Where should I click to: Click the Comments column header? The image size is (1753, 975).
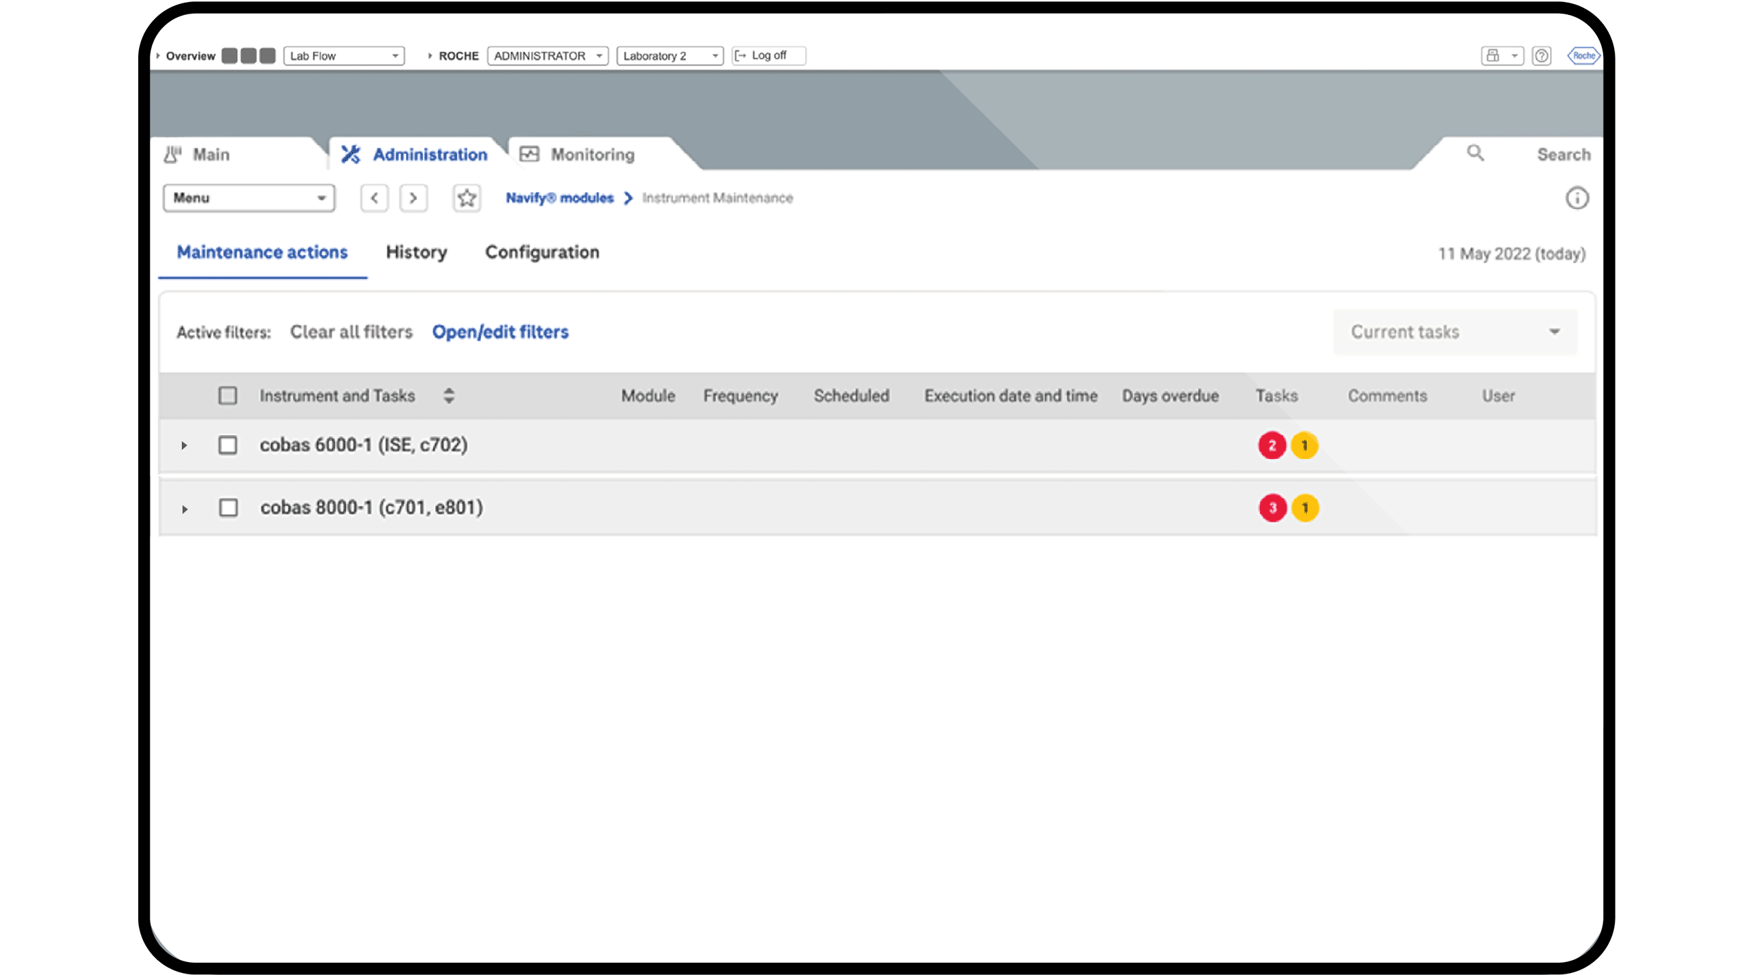[x=1387, y=396]
